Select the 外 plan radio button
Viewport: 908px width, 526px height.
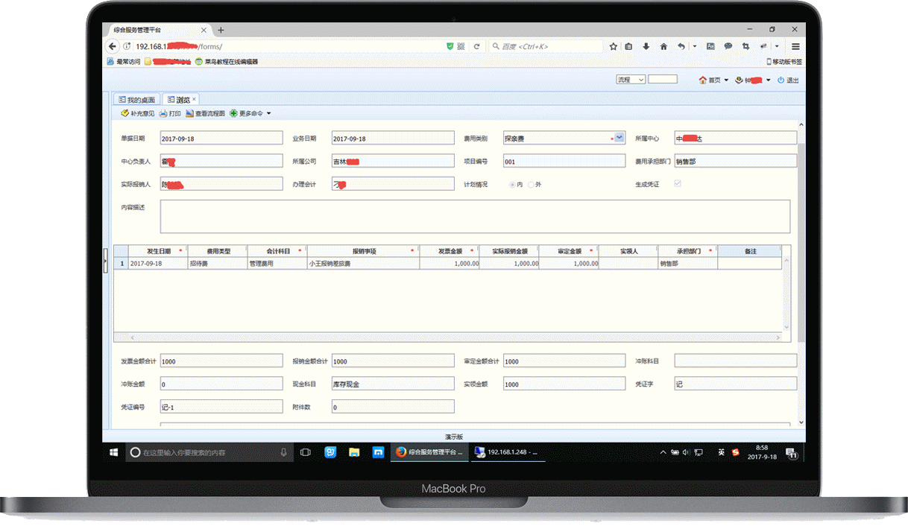(531, 184)
